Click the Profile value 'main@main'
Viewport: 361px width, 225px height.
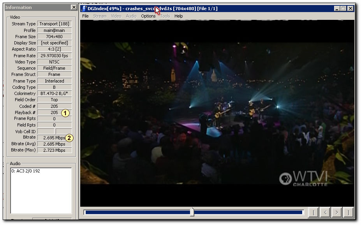pos(55,30)
